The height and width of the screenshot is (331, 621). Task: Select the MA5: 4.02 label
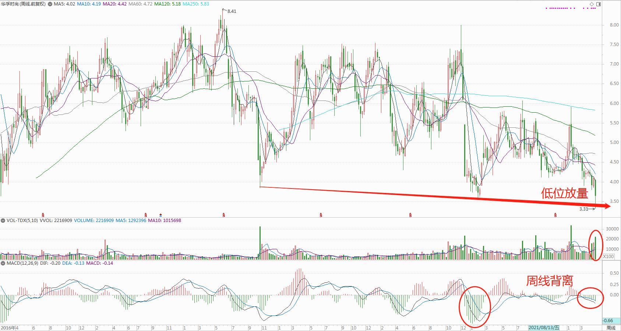click(x=64, y=4)
